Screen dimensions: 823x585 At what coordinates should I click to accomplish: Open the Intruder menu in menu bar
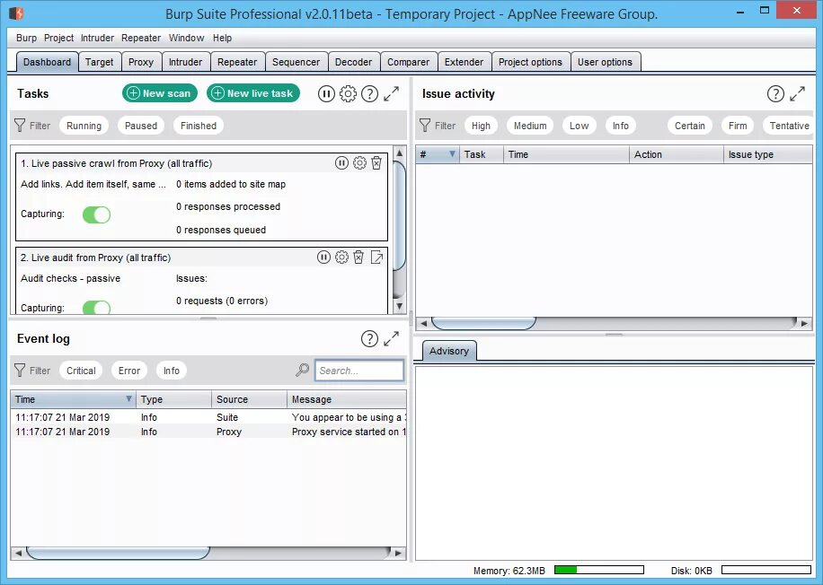(x=97, y=38)
